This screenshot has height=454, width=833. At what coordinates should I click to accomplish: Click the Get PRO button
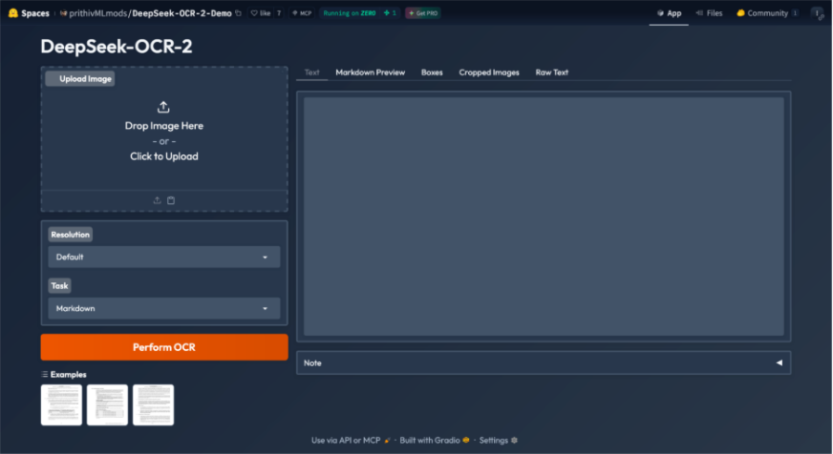[423, 13]
